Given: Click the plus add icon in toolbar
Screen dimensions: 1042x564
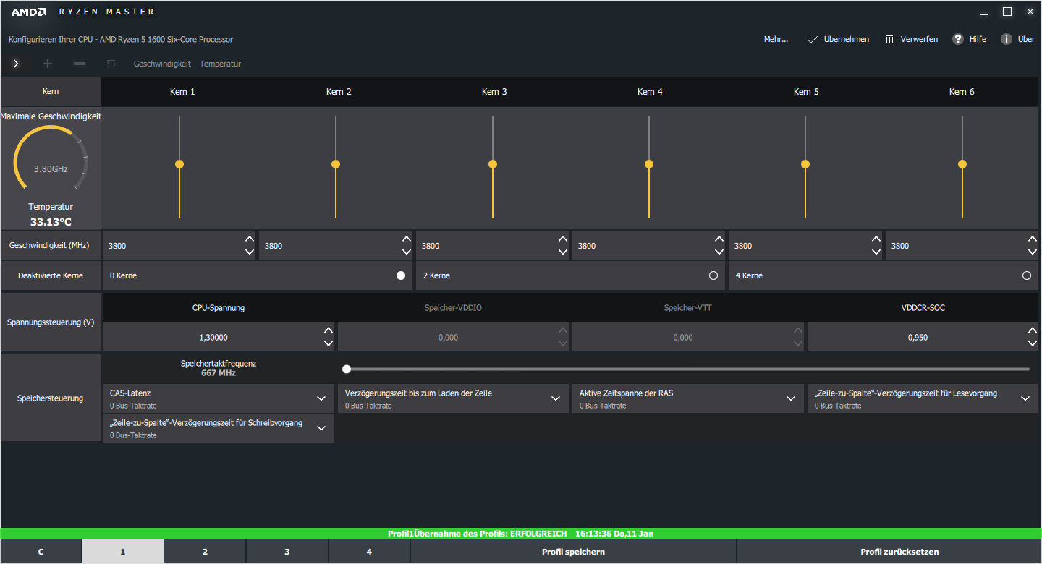Looking at the screenshot, I should (48, 64).
